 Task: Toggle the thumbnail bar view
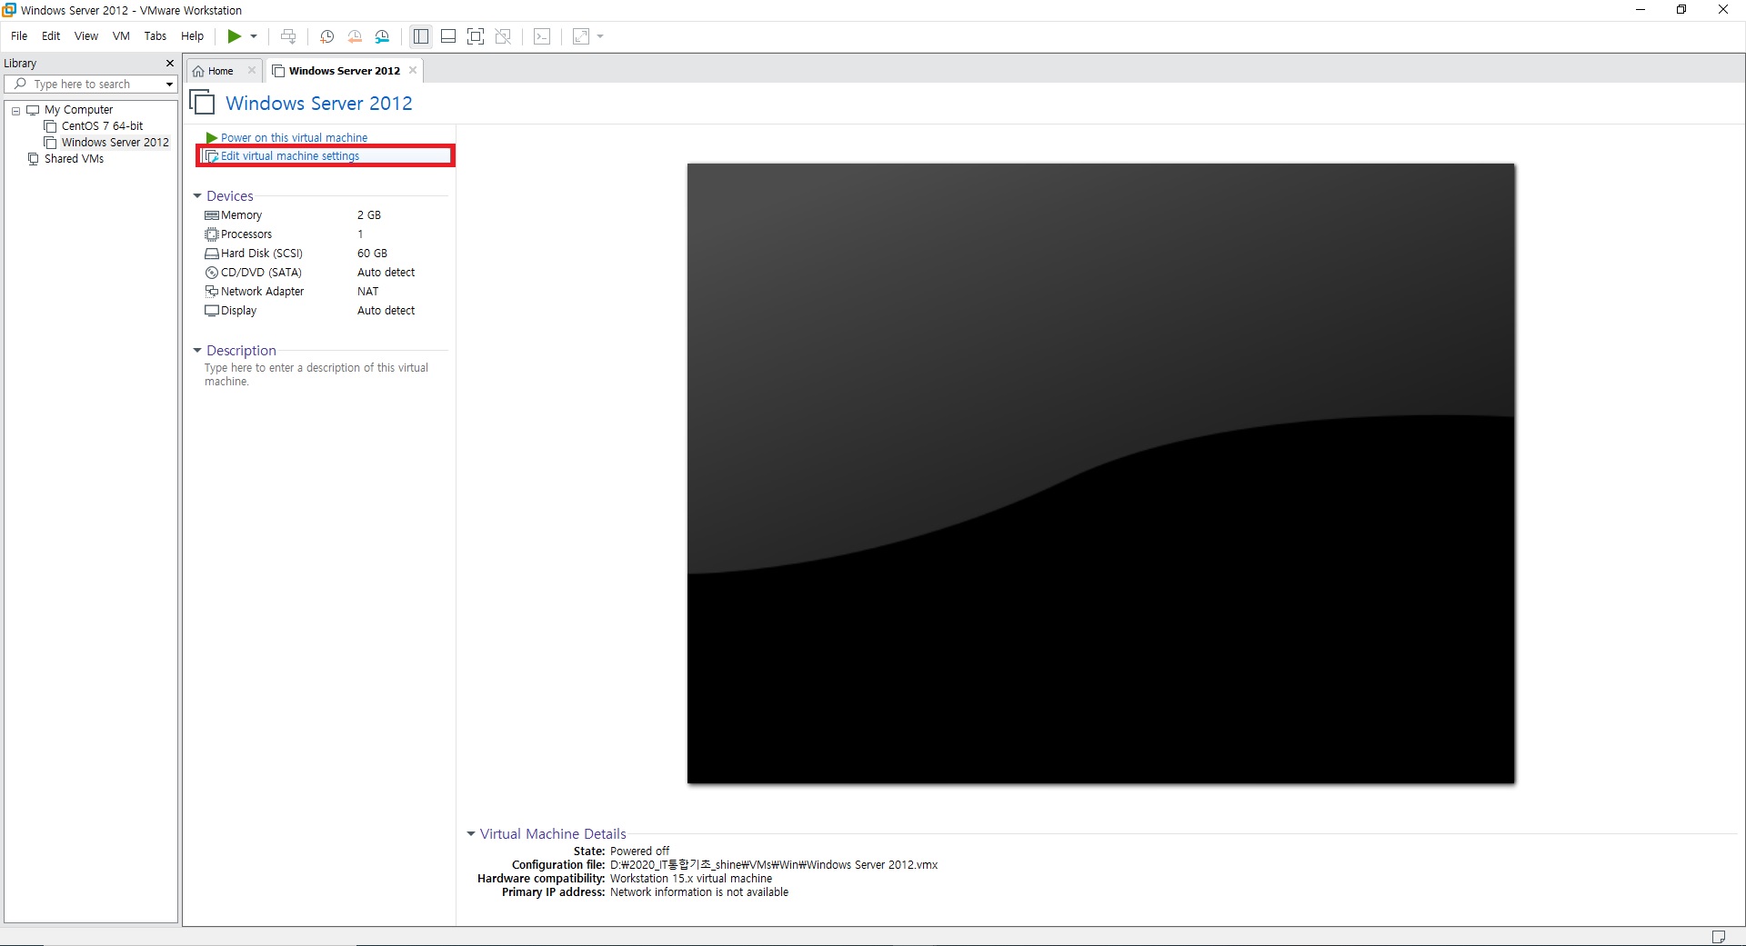(448, 36)
